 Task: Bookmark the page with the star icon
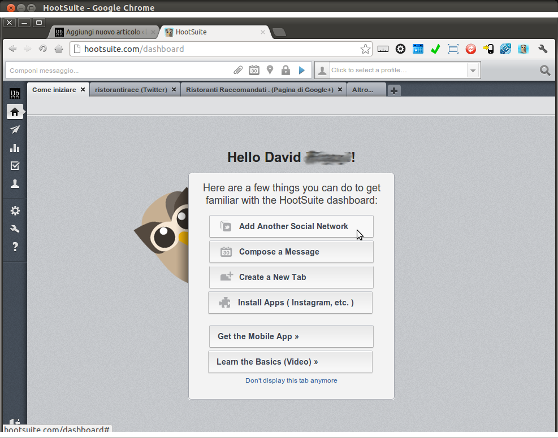tap(365, 49)
